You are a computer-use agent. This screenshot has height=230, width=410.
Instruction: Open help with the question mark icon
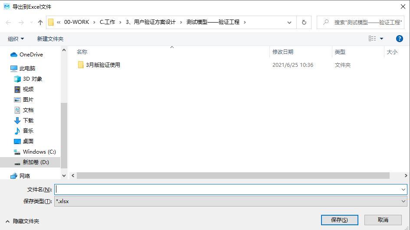pos(399,39)
